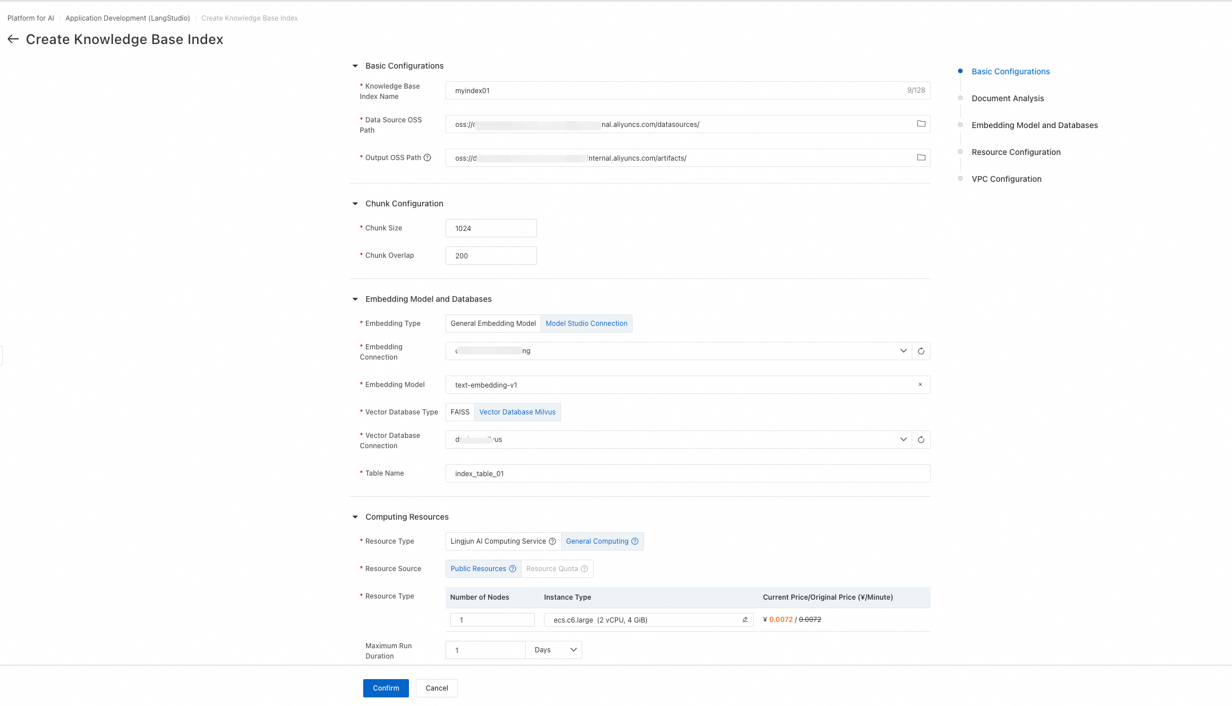Viewport: 1232px width, 706px height.
Task: Select General Embedding Model type
Action: pyautogui.click(x=493, y=324)
